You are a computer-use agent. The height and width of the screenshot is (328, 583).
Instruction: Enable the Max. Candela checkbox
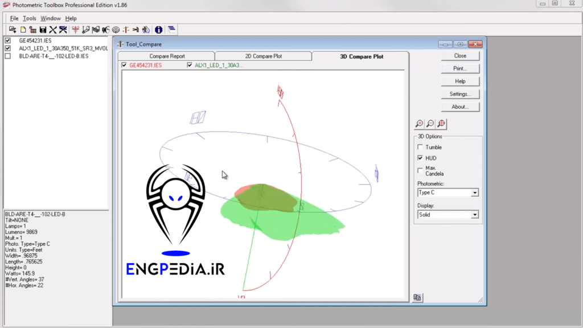pos(420,169)
